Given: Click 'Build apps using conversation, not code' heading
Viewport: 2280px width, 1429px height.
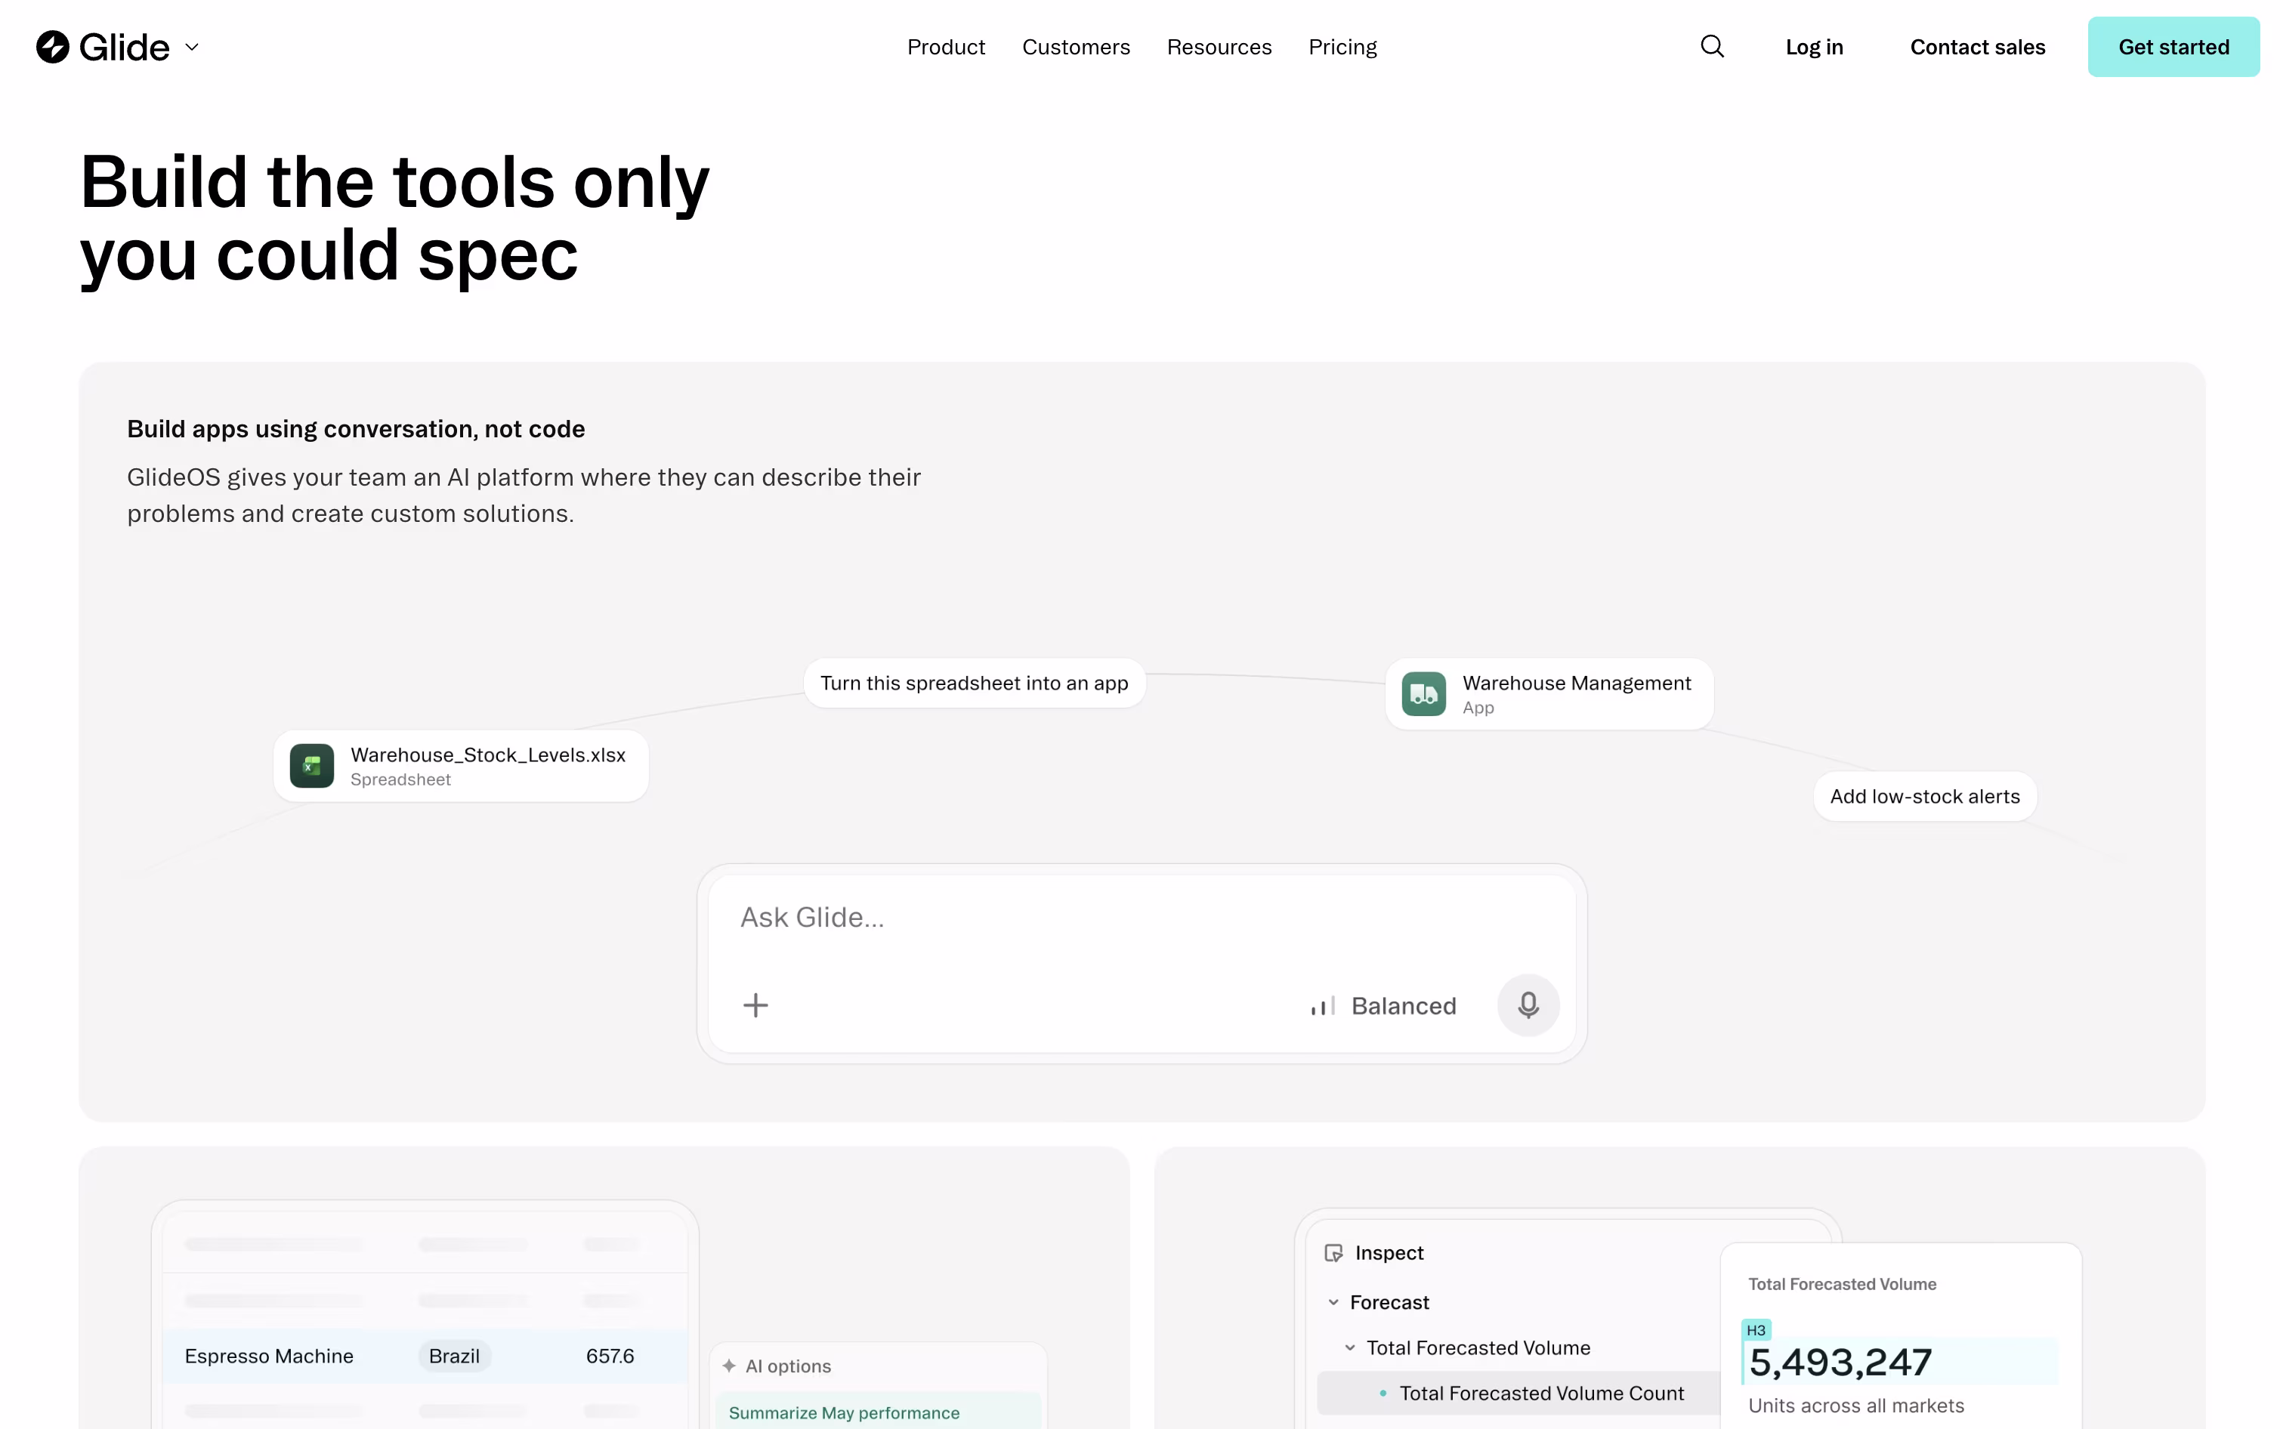Looking at the screenshot, I should tap(355, 429).
